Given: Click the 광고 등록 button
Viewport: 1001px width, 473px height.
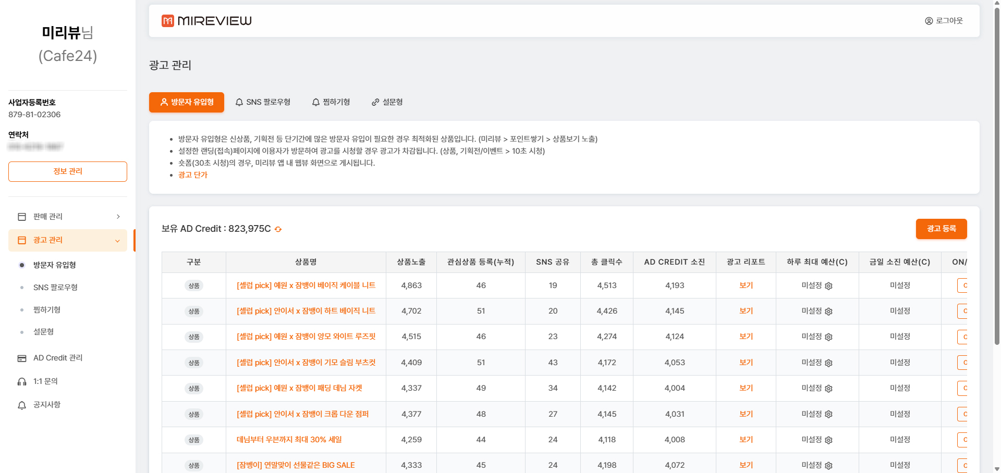Looking at the screenshot, I should click(x=941, y=229).
